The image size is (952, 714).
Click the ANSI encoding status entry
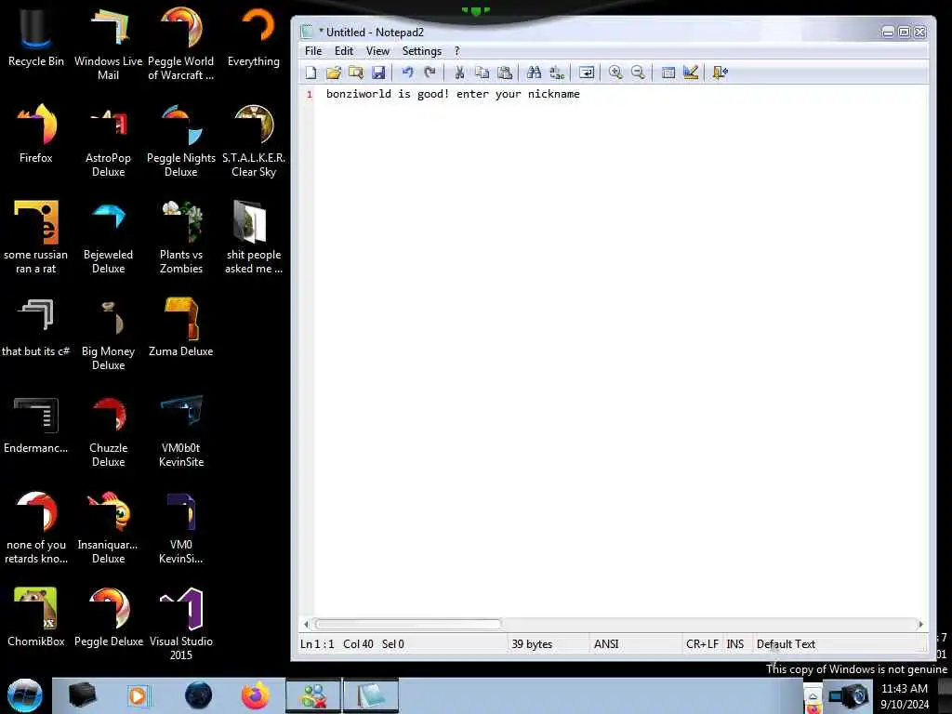(x=606, y=644)
